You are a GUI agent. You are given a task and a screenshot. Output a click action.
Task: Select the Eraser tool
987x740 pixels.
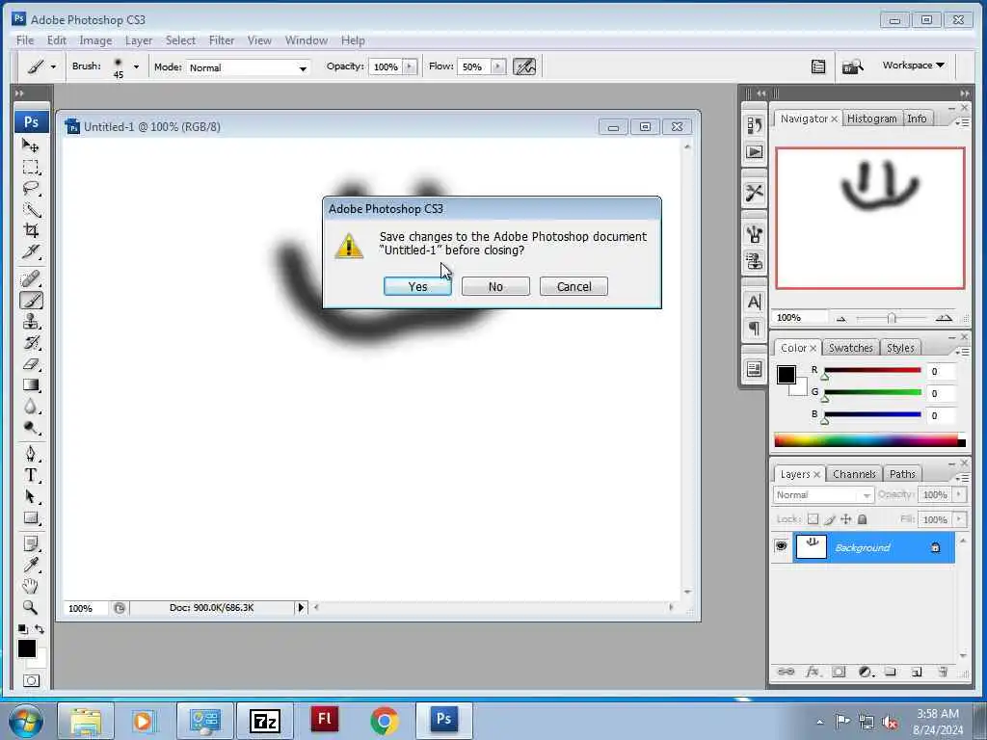point(30,364)
